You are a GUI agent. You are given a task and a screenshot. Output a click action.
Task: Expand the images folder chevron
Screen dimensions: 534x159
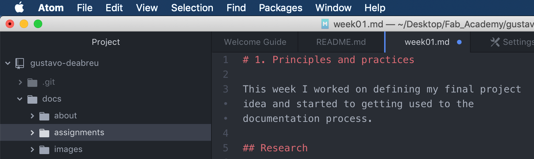click(32, 149)
